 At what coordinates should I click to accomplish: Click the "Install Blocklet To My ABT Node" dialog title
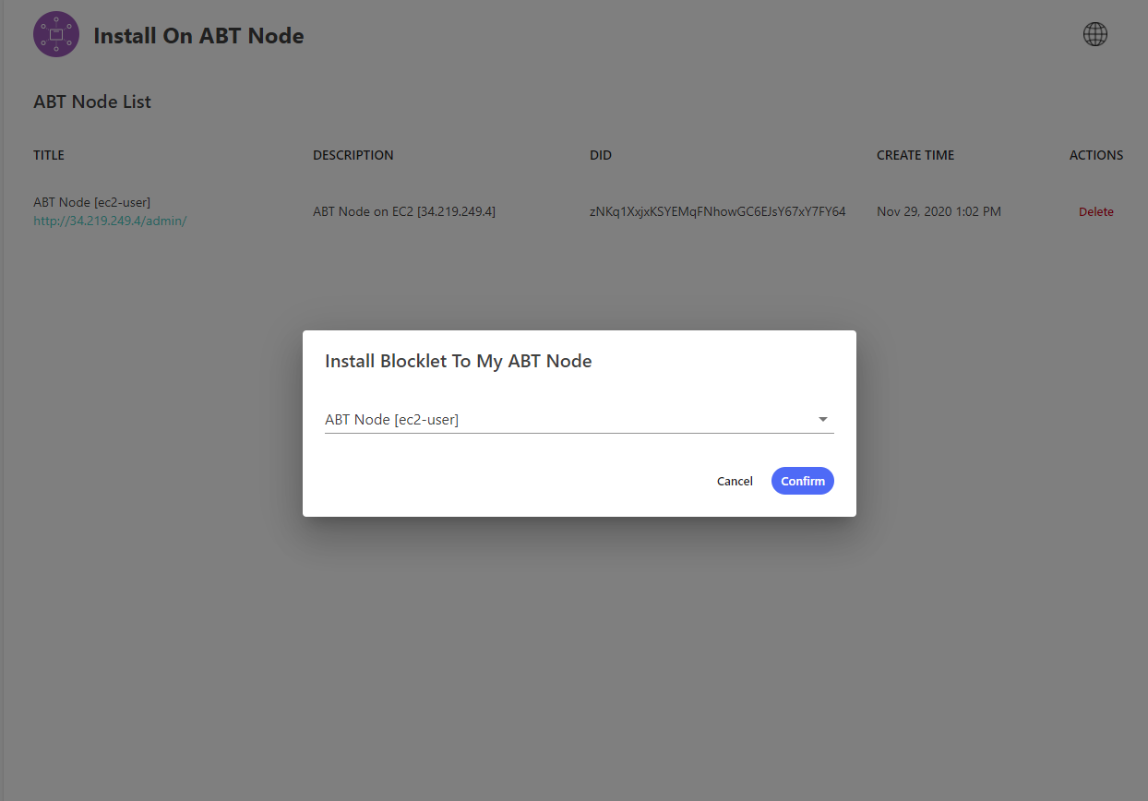tap(458, 361)
